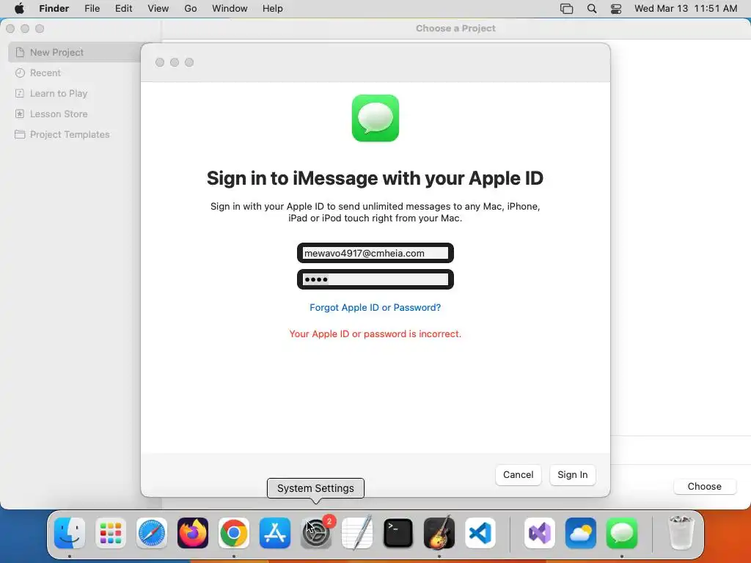The height and width of the screenshot is (563, 751).
Task: Click the date and time in menu bar
Action: click(x=686, y=9)
